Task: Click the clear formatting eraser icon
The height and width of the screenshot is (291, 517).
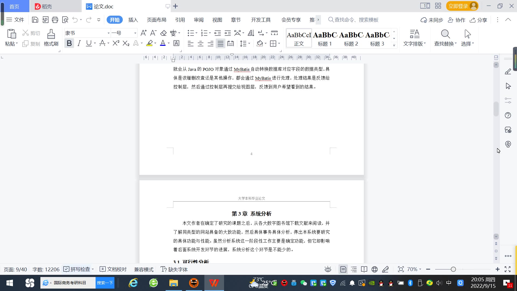Action: [x=163, y=33]
